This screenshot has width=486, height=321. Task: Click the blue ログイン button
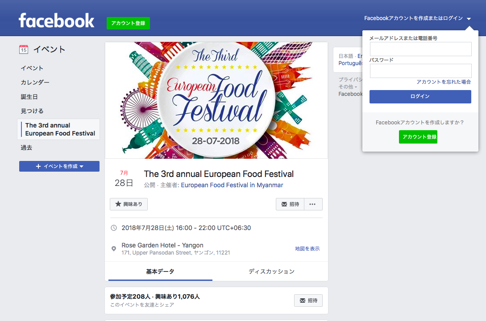[x=420, y=97]
